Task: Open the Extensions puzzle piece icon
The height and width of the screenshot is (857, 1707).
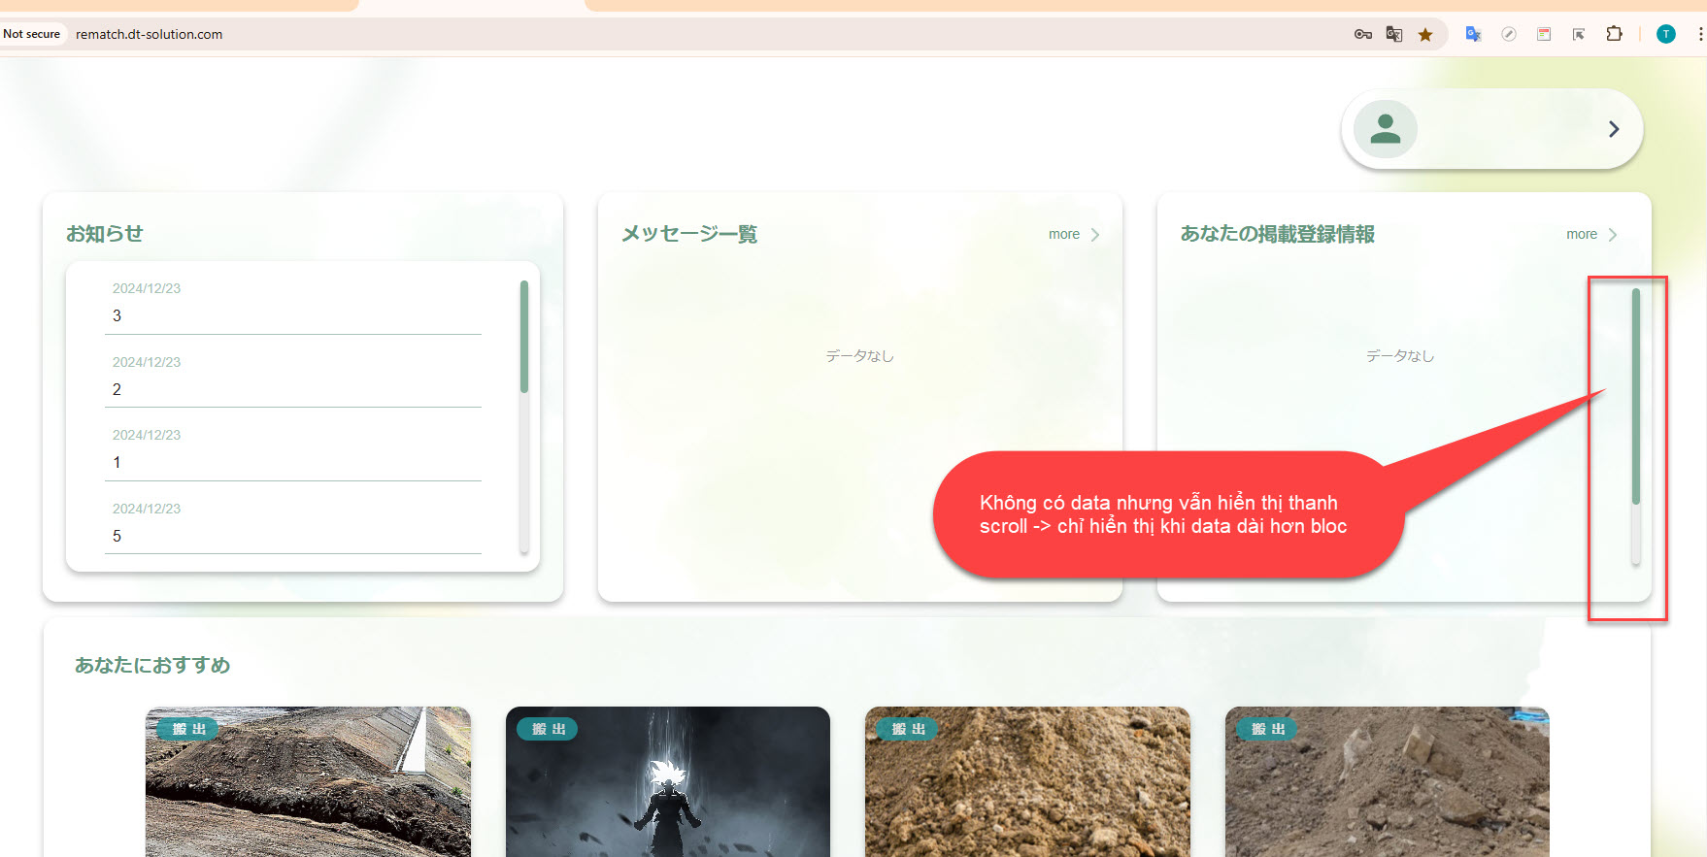Action: click(x=1614, y=34)
